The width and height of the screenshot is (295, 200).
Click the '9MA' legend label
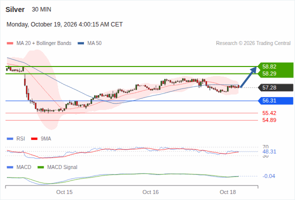pos(46,139)
